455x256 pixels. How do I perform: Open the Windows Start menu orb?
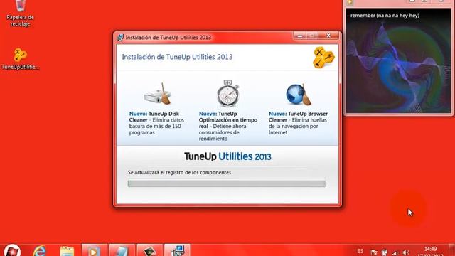pyautogui.click(x=12, y=250)
